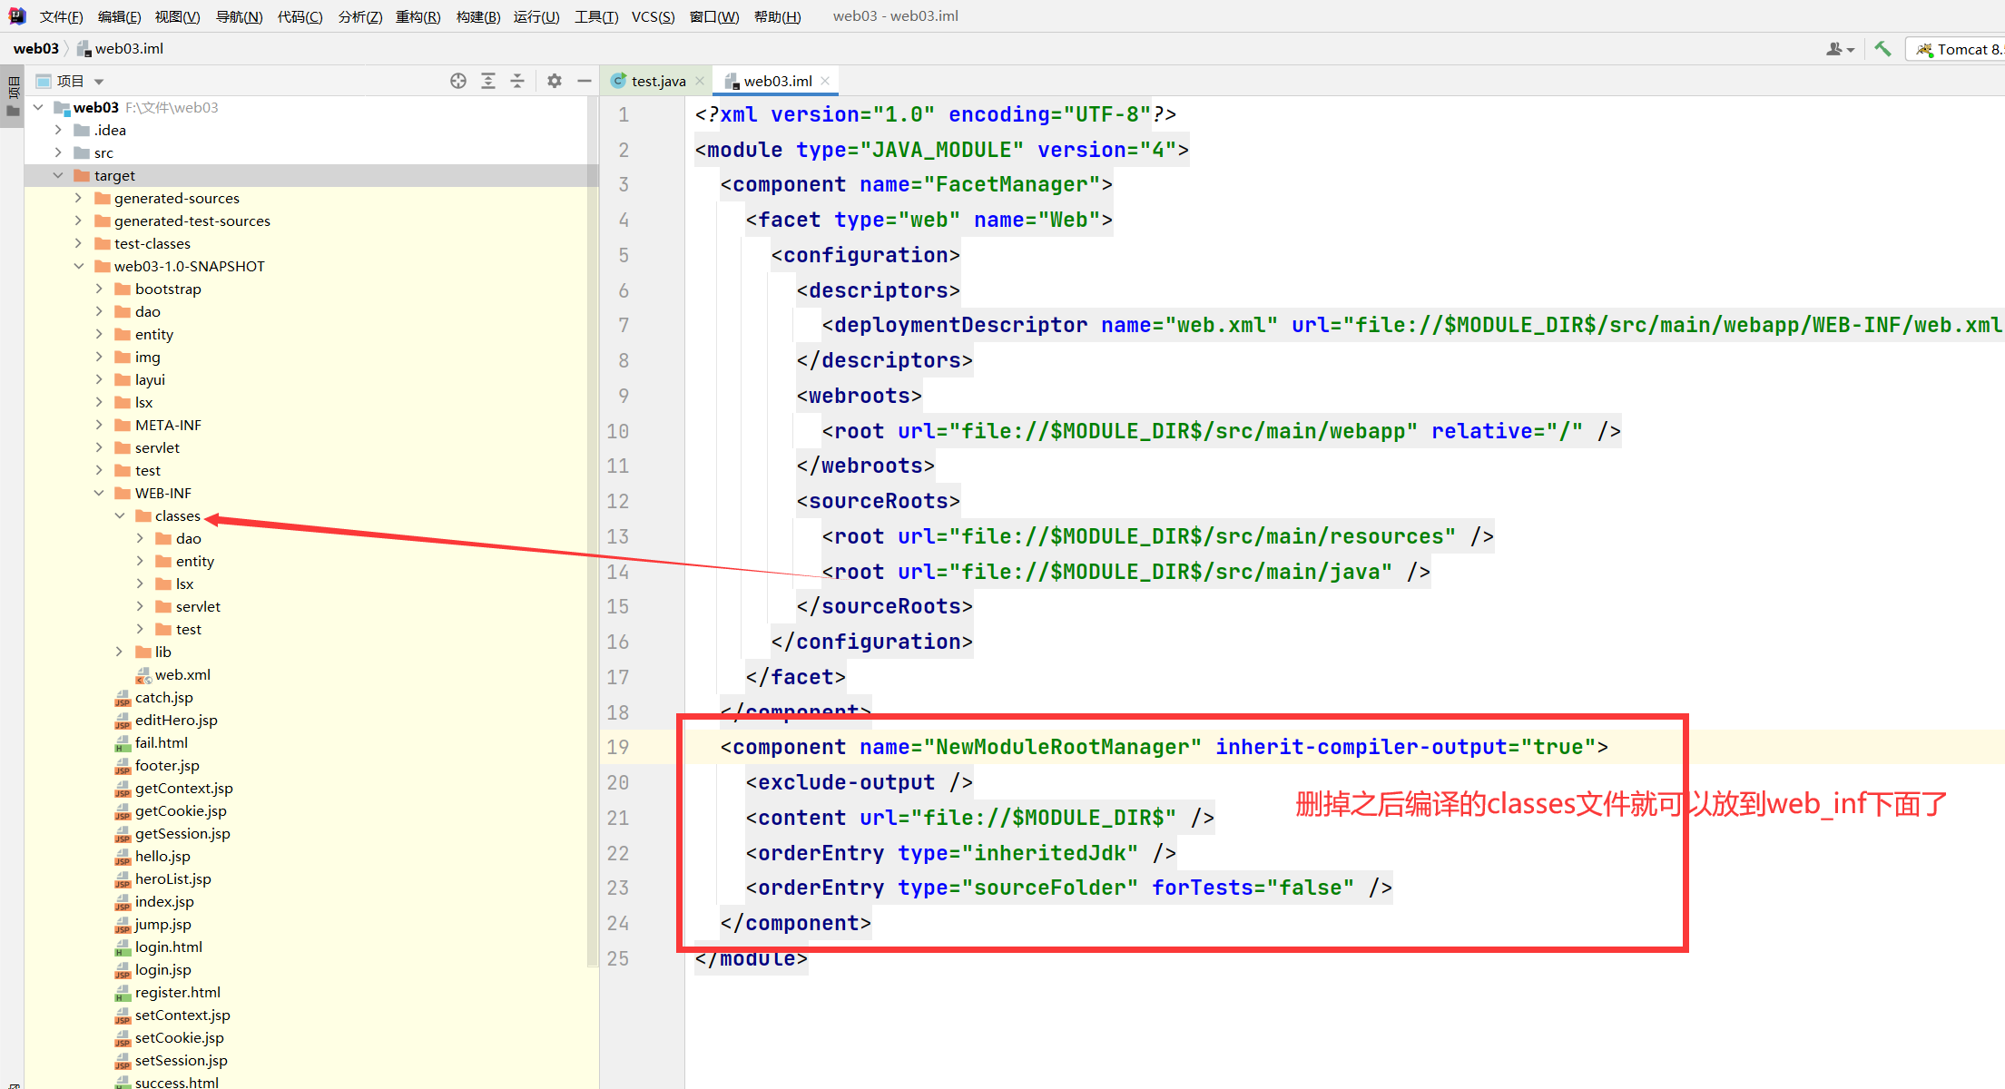Click the build project hammer icon
The image size is (2005, 1089).
(1882, 49)
